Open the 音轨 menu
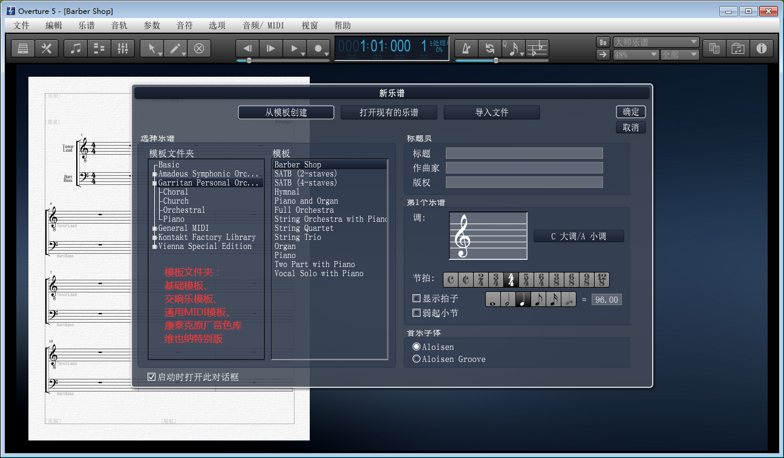The image size is (784, 458). 119,25
